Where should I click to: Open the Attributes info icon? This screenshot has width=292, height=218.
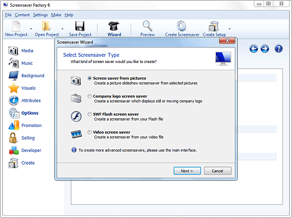(14, 100)
